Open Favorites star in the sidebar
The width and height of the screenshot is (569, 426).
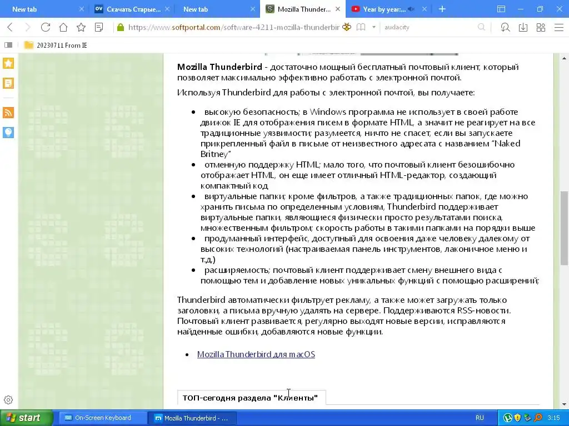[8, 63]
